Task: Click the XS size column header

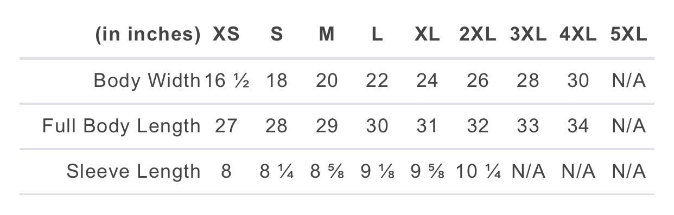Action: pos(226,35)
